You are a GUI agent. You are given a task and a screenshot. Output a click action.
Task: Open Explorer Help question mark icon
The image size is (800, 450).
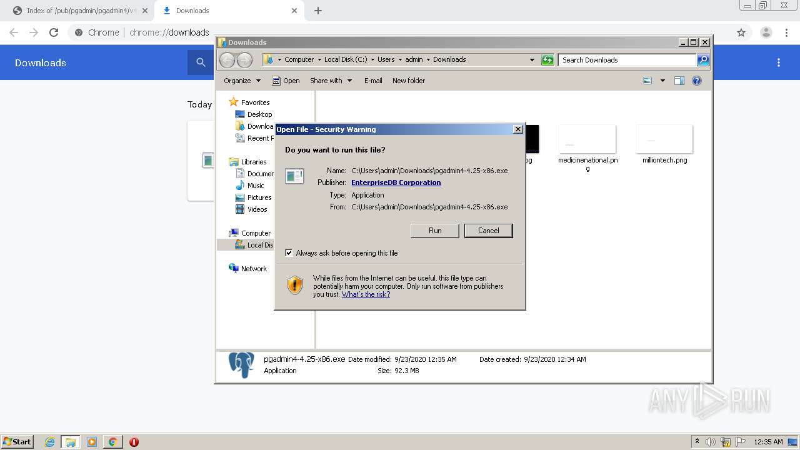[x=697, y=81]
